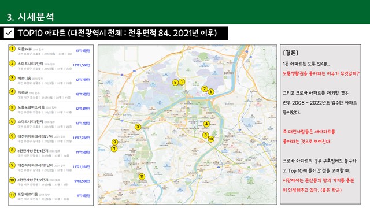
Task: Select map marker number 11
Action: [x=142, y=176]
